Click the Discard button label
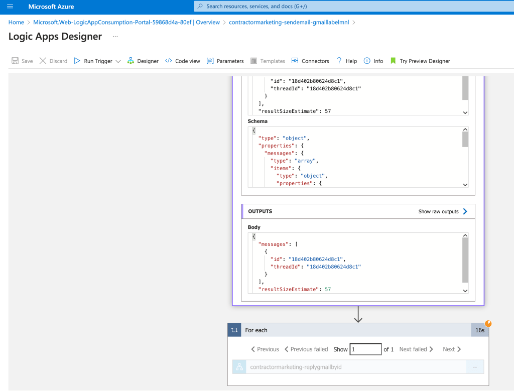This screenshot has width=514, height=391. coord(58,61)
